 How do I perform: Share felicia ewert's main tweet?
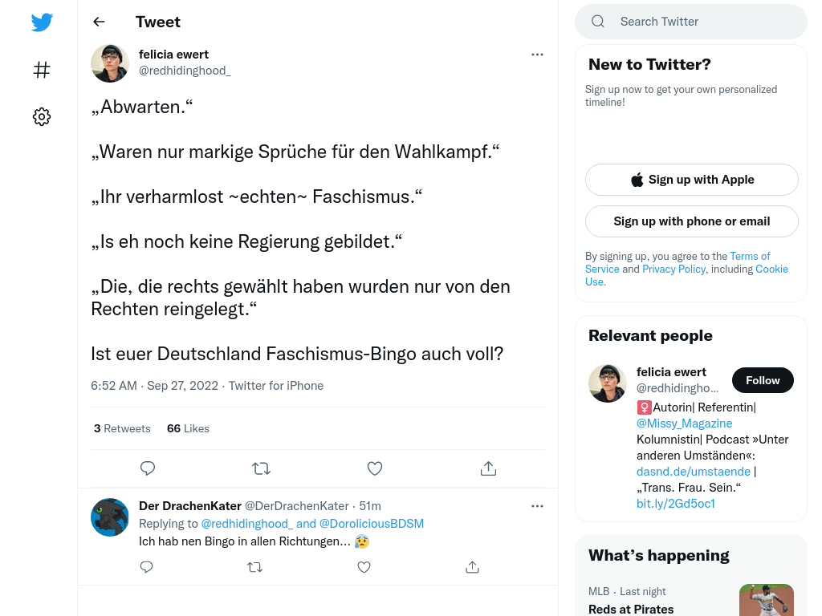tap(489, 468)
